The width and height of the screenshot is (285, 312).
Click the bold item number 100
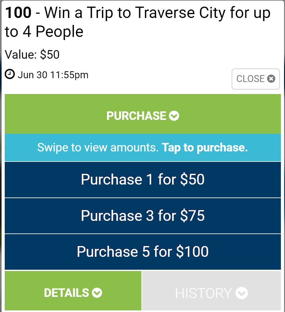(x=18, y=13)
